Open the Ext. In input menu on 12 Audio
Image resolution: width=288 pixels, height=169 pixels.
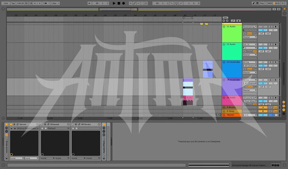pos(249,44)
